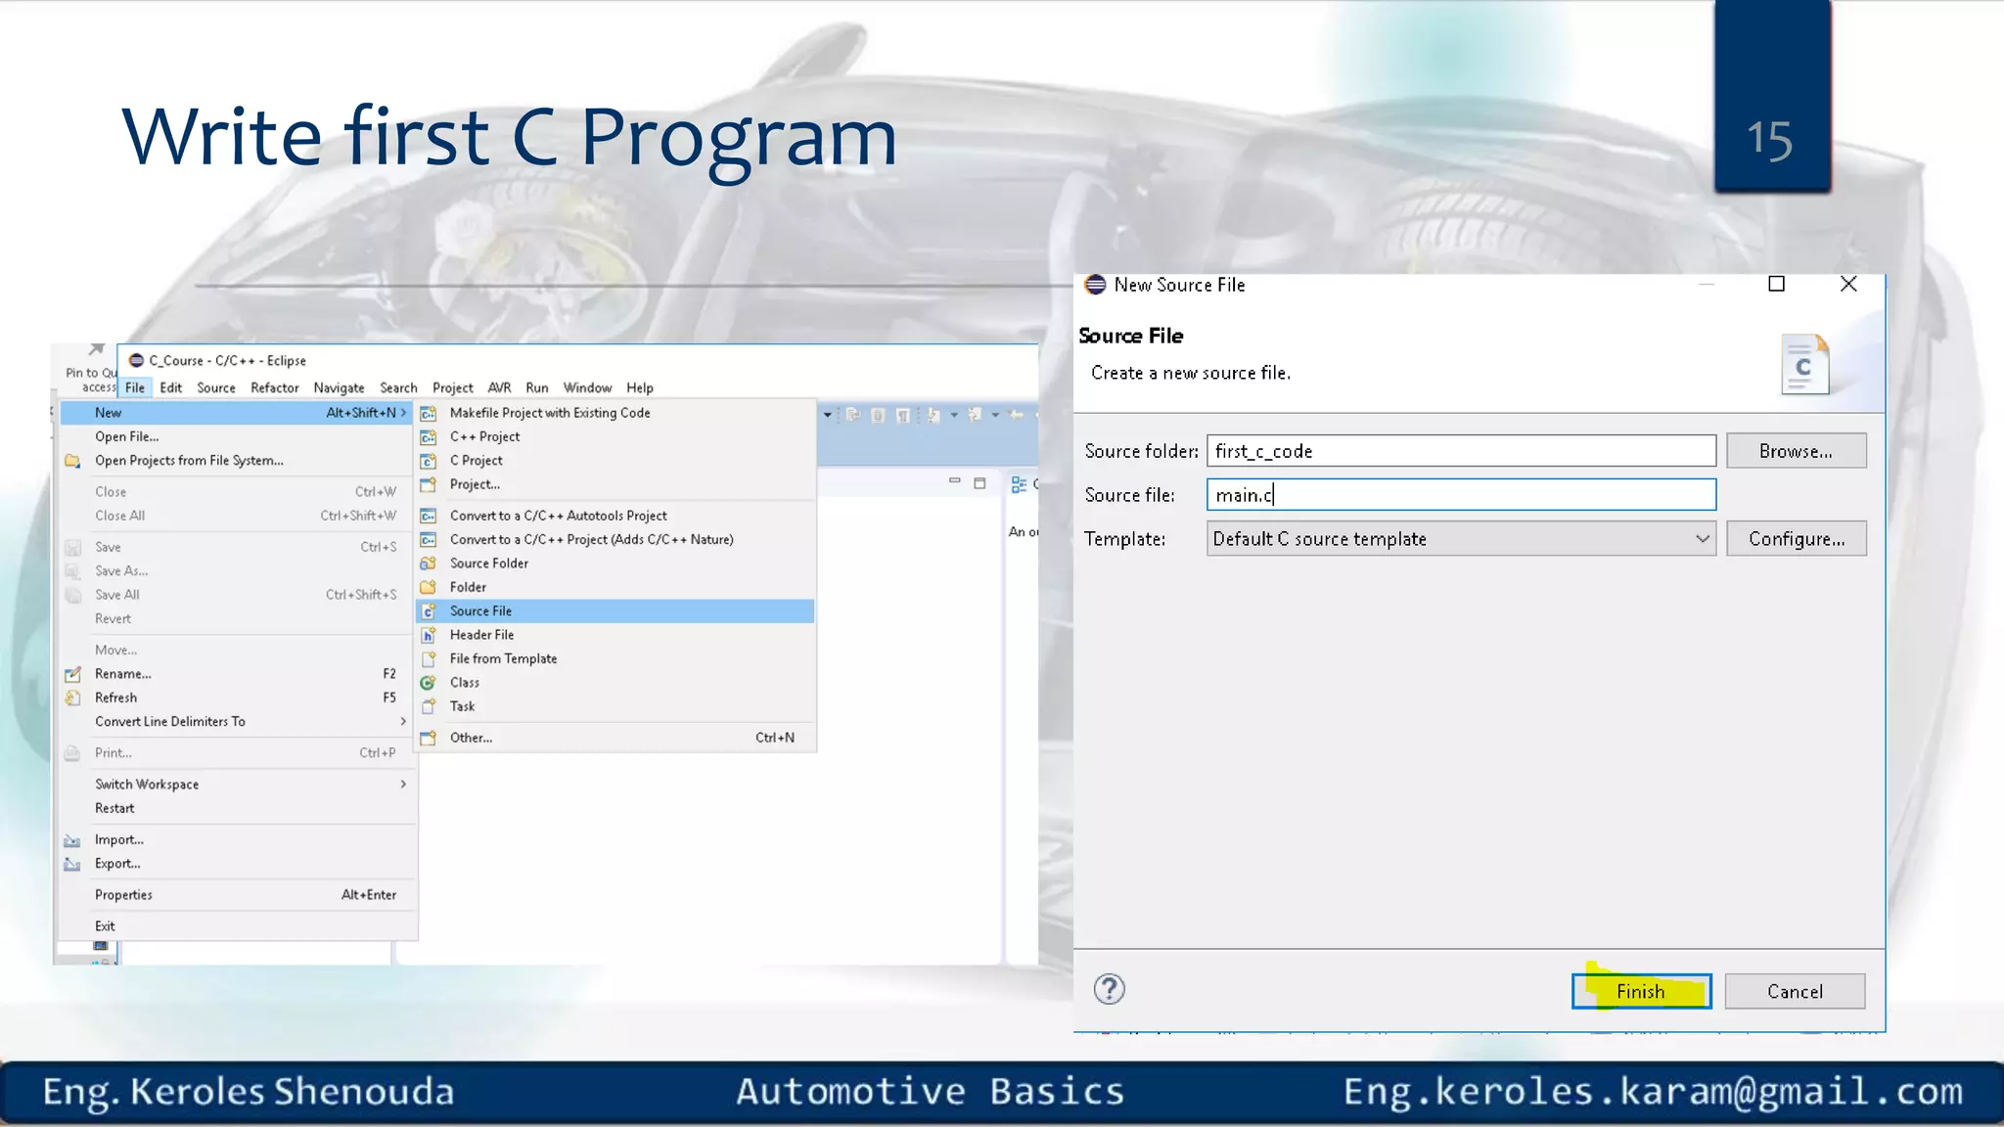This screenshot has height=1127, width=2004.
Task: Click the Source file input field
Action: (x=1461, y=495)
